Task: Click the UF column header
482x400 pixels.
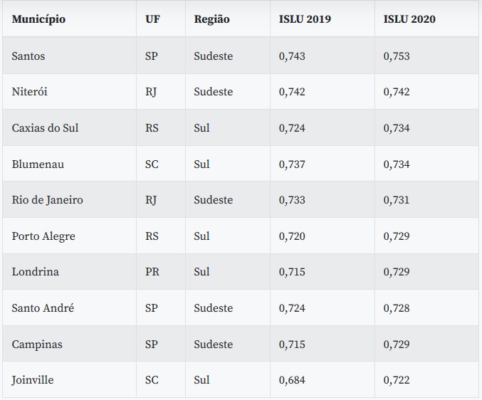Action: 152,19
